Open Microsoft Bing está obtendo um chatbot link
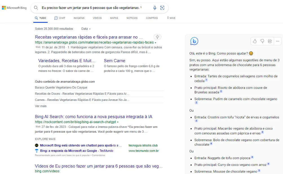283x174 pixels. tap(81, 145)
